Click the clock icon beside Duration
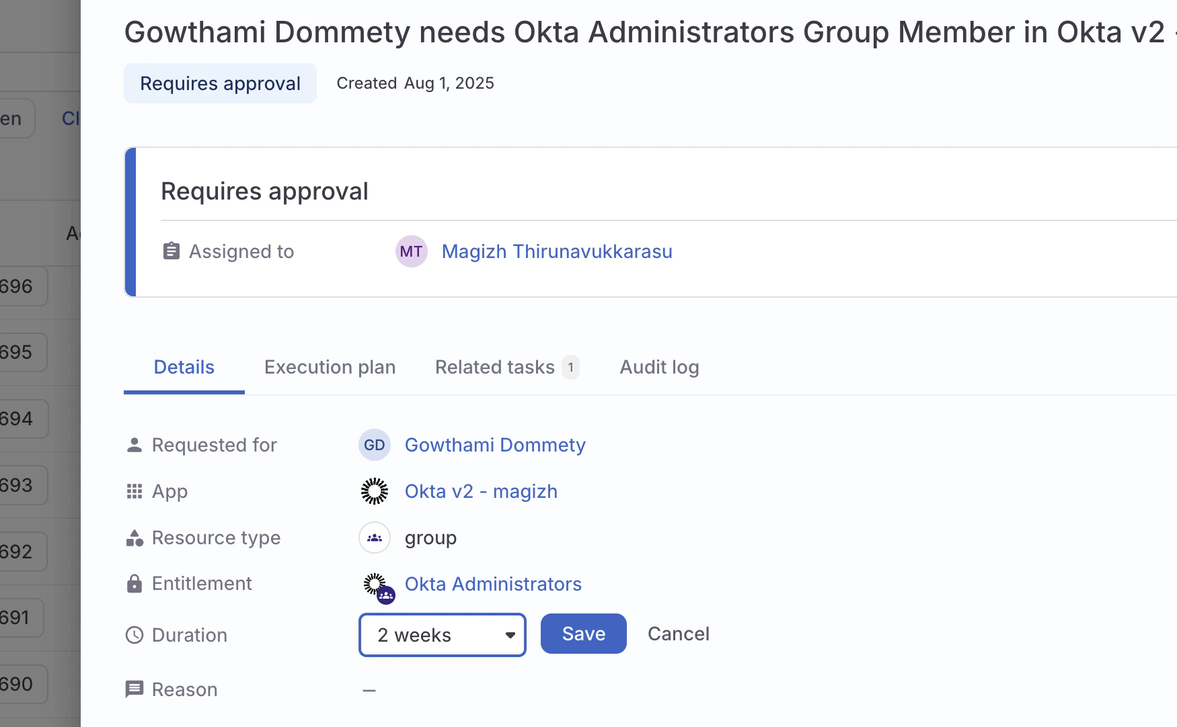 tap(135, 635)
